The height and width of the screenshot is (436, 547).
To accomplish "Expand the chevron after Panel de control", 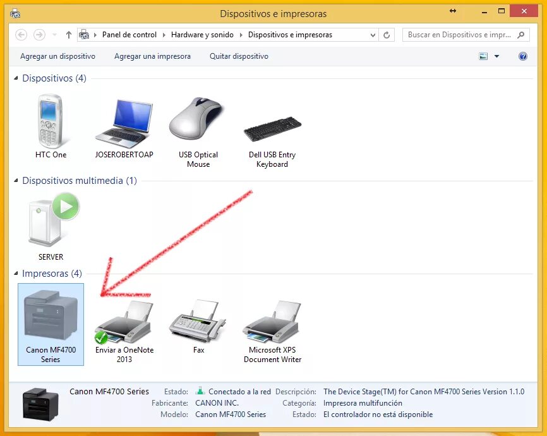I will click(164, 35).
